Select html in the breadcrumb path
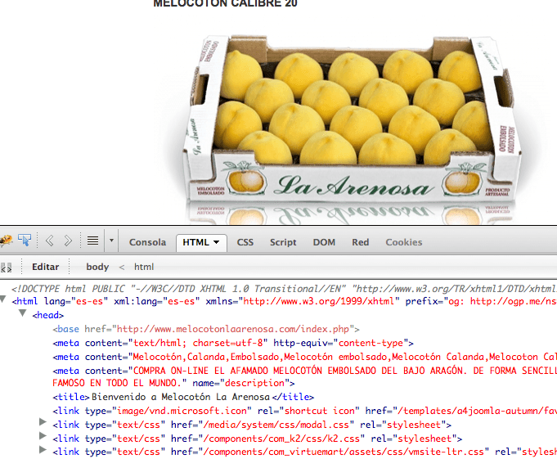557x459 pixels. 144,267
